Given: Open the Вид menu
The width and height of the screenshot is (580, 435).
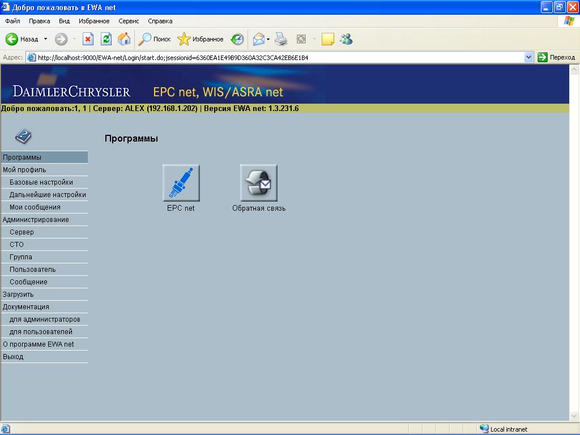Looking at the screenshot, I should (65, 21).
